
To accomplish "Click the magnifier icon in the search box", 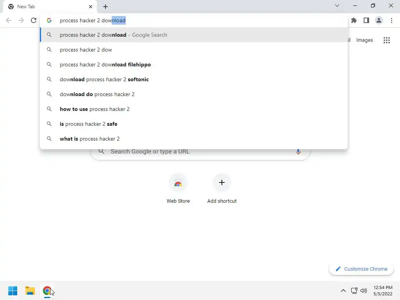I will [x=102, y=152].
